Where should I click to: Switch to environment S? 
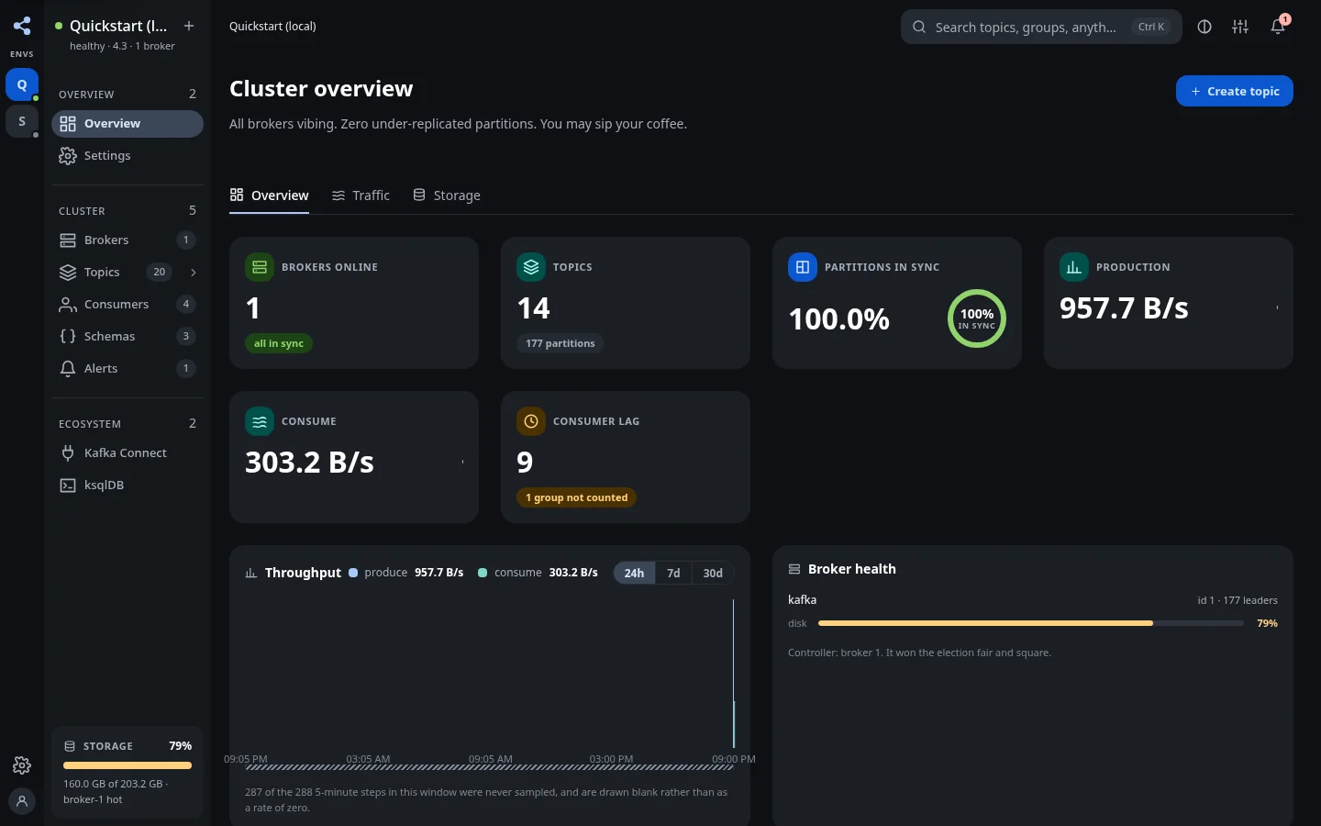point(22,121)
